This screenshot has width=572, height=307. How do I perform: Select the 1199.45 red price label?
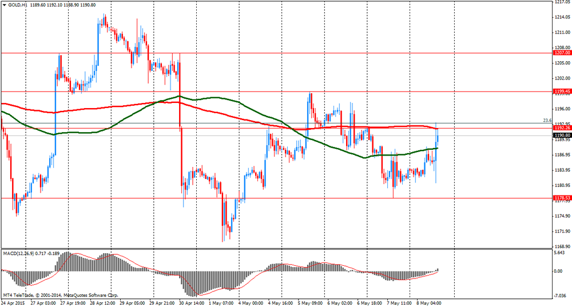tap(562, 91)
